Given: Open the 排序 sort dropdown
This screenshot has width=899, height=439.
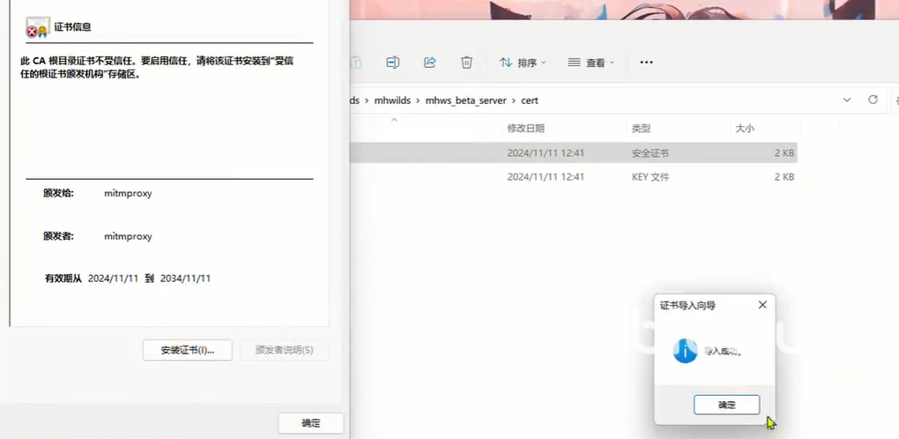Looking at the screenshot, I should coord(523,63).
